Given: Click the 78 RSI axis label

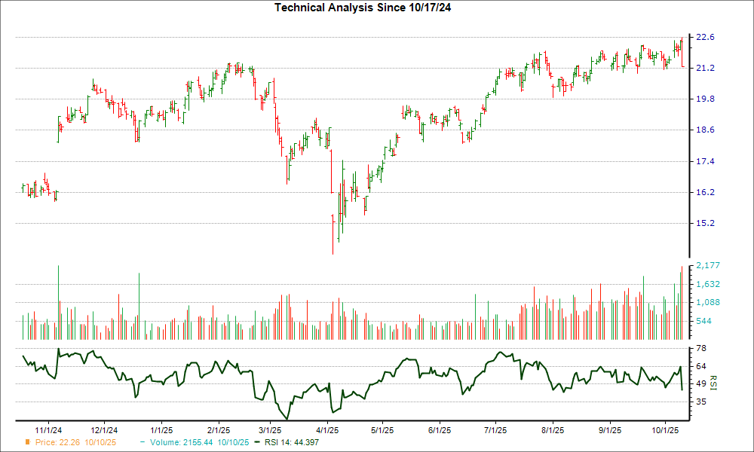Looking at the screenshot, I should (700, 348).
